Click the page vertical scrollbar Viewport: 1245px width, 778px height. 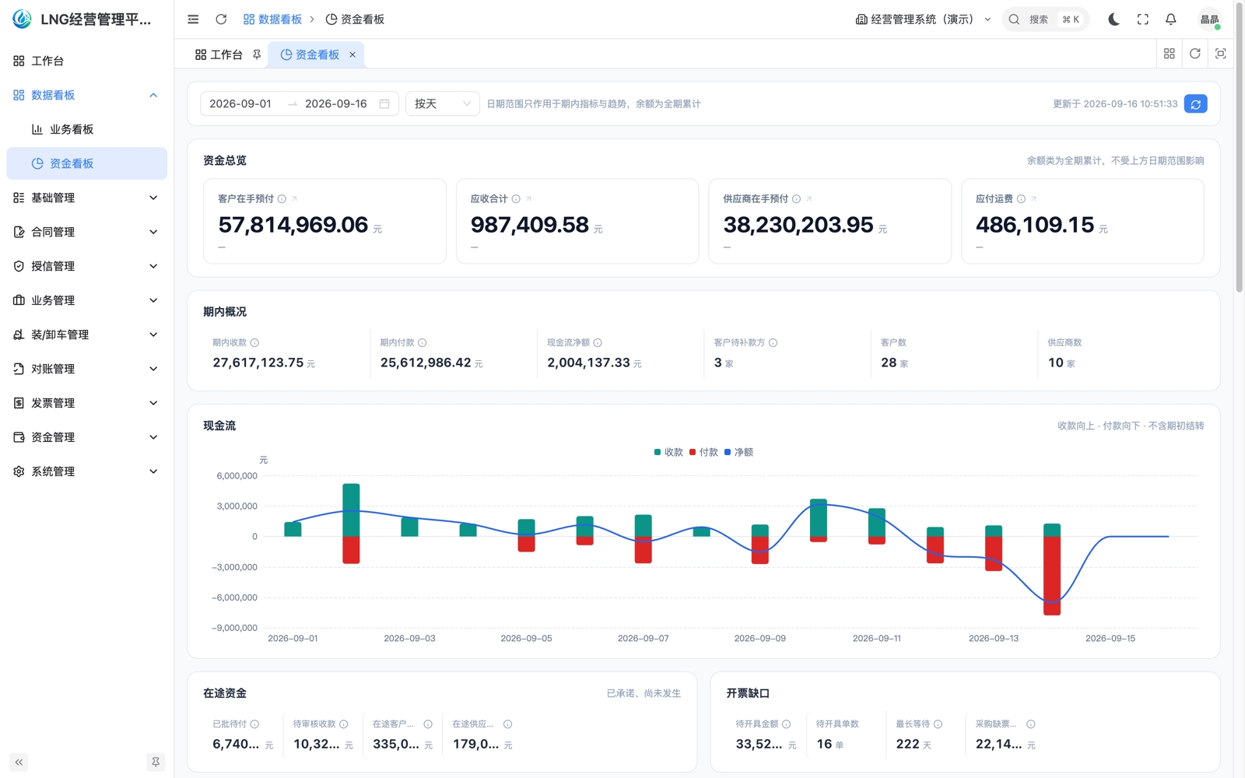(x=1240, y=146)
